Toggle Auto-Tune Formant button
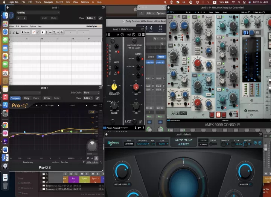This screenshot has width=271, height=197. (x=203, y=144)
